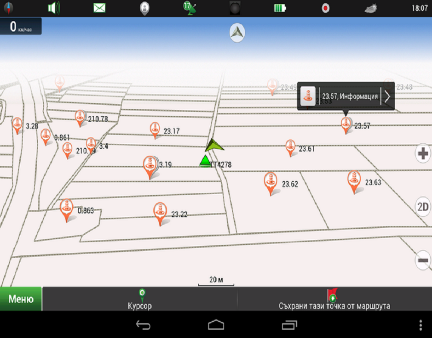Tap the traffic light icon
This screenshot has width=432, height=338.
pos(235,8)
